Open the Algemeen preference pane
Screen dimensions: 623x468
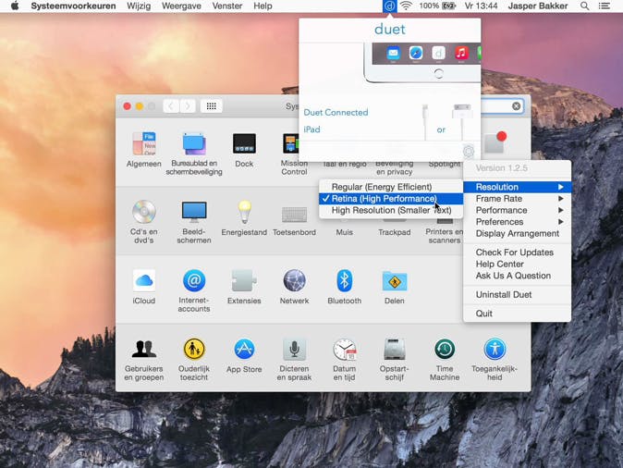pos(144,149)
